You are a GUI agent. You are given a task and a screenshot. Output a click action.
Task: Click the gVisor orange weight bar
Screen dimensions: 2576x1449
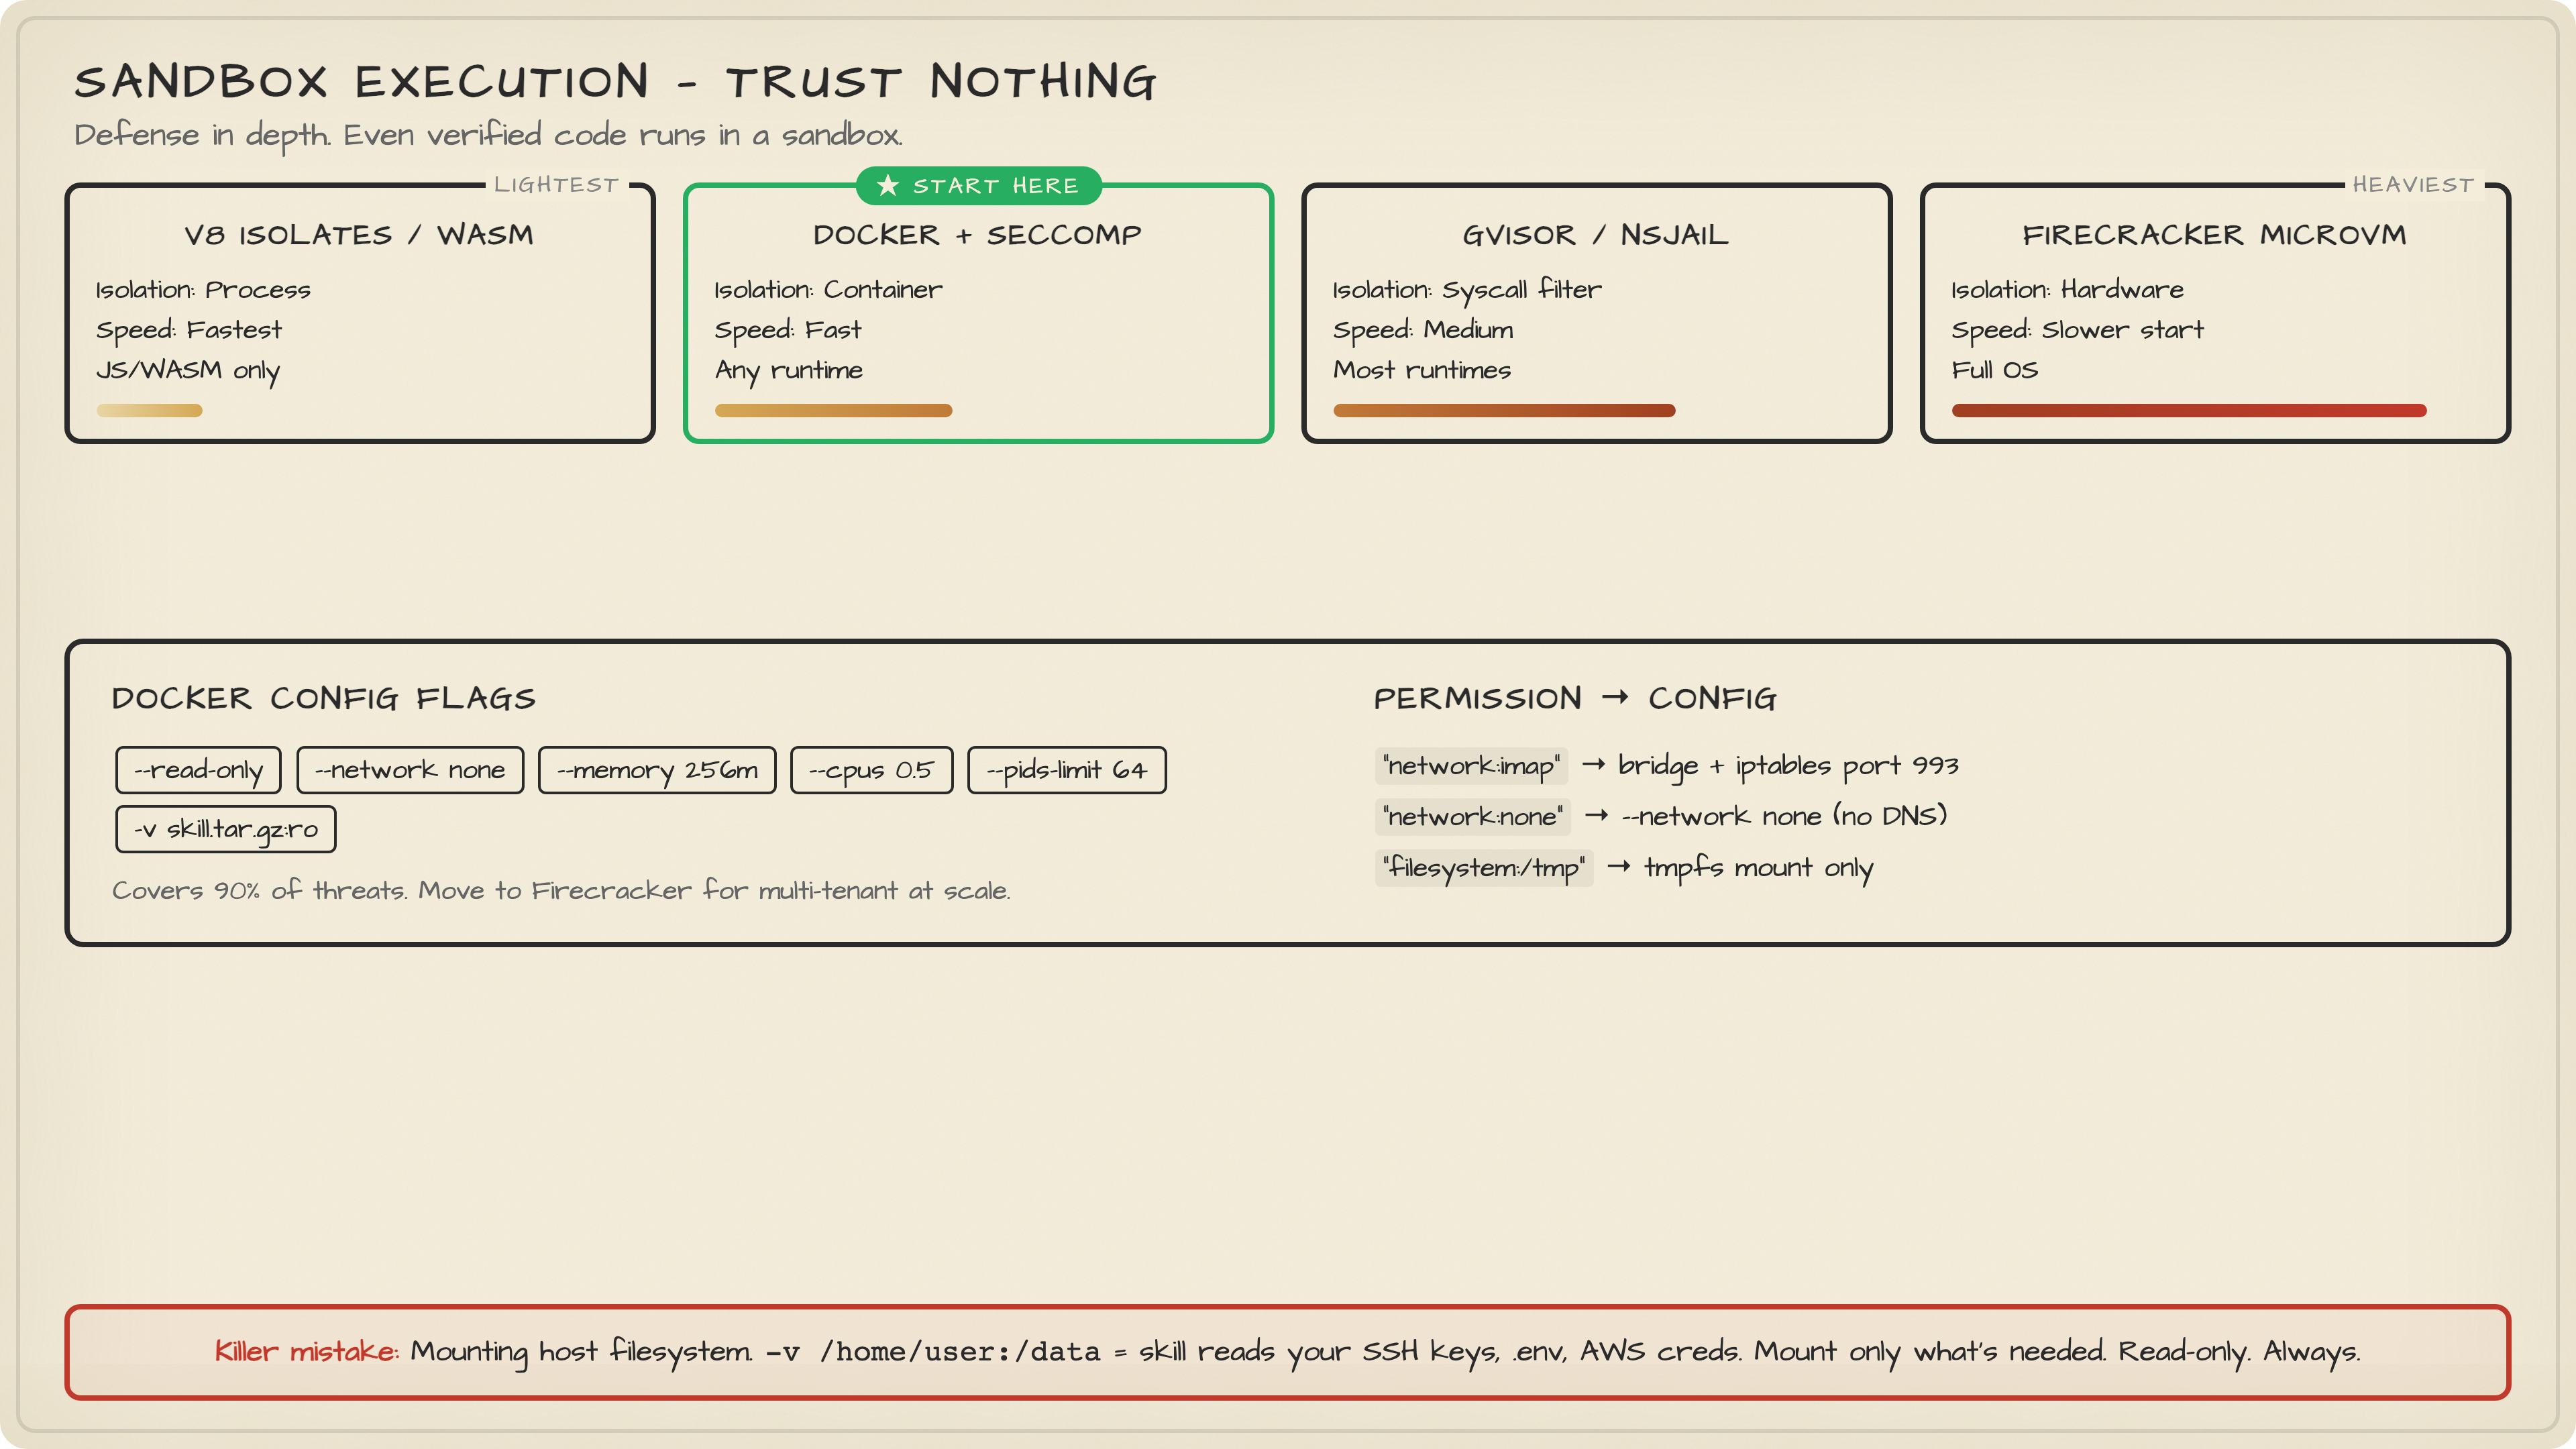point(1504,411)
